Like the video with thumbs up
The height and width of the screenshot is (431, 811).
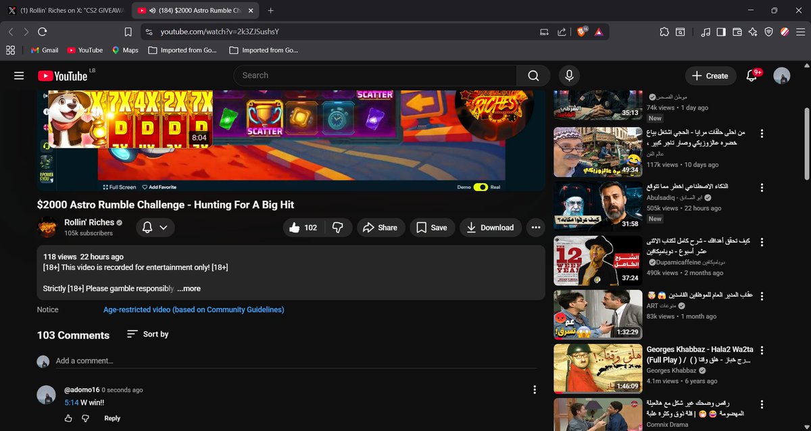(303, 228)
